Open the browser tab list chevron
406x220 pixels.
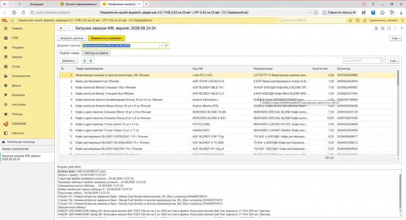[x=11, y=4]
